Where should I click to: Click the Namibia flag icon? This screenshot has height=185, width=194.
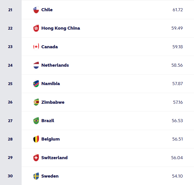(x=36, y=84)
